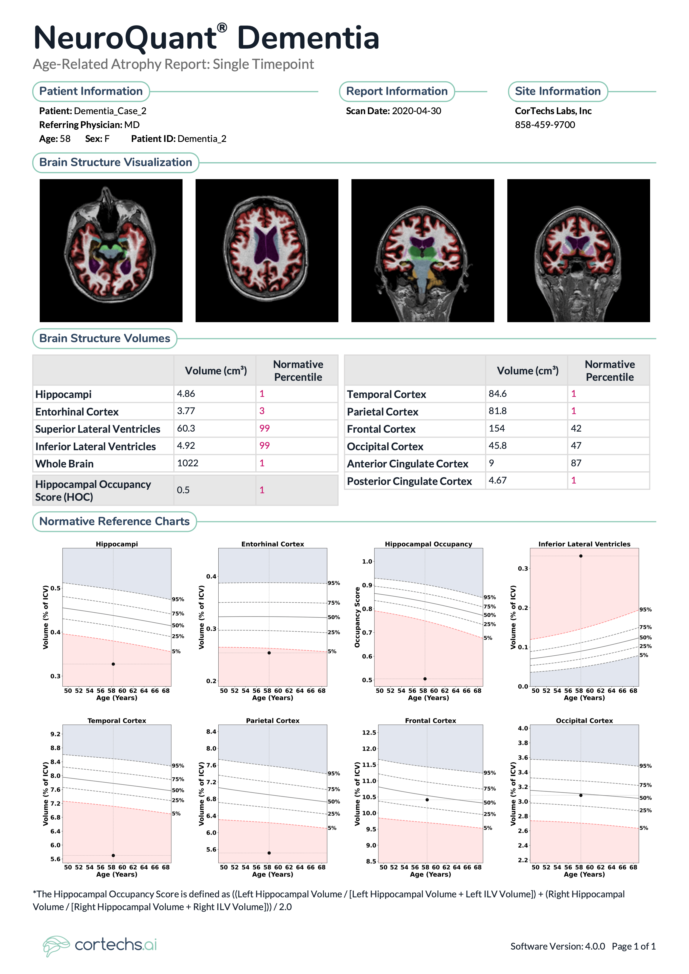This screenshot has width=689, height=974.
Task: Click the subtitle Age-Related Atrophy Report: Single Timepoint
Action: [173, 64]
